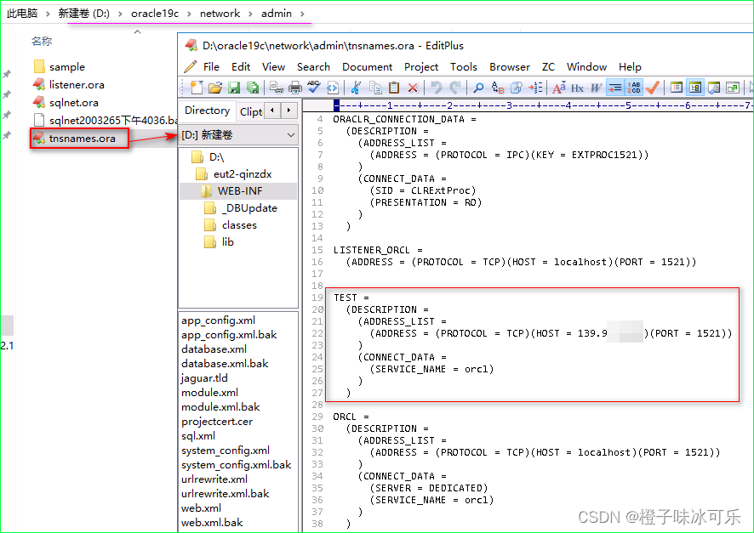
Task: Open the Tools menu
Action: (464, 67)
